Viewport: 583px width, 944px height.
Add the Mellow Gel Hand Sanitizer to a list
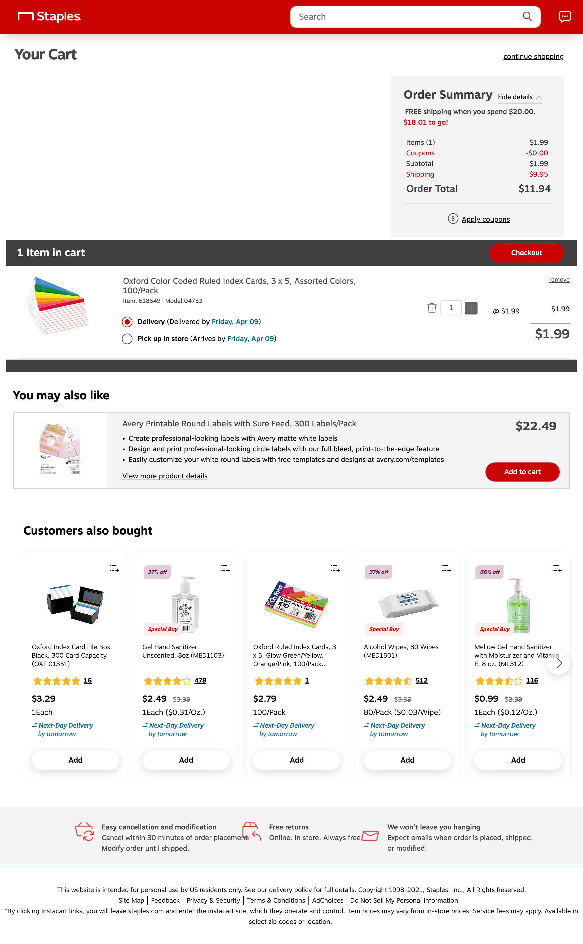click(556, 568)
